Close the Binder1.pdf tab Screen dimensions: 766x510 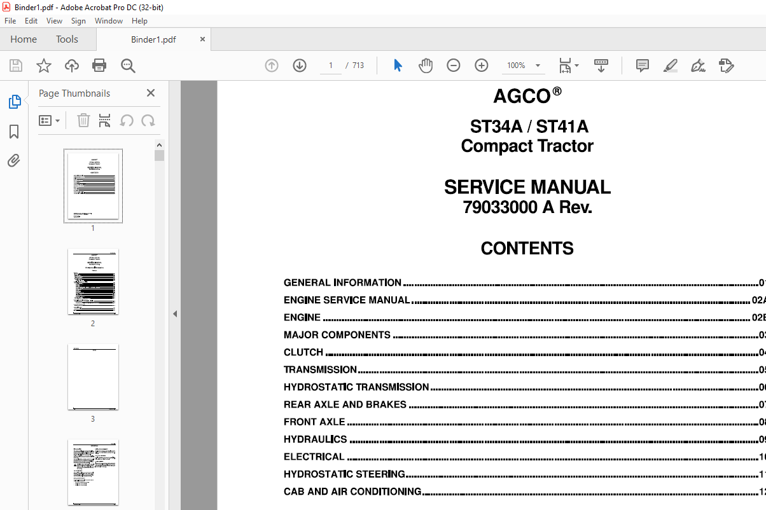click(x=203, y=39)
